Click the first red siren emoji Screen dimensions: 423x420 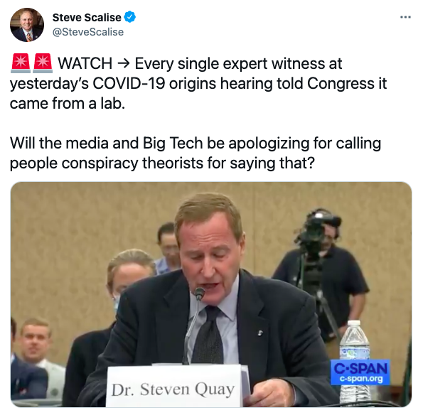pos(21,63)
